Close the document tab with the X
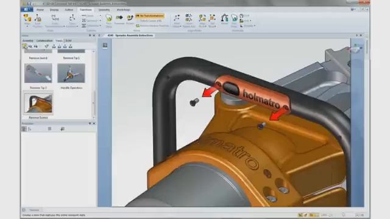 coord(361,35)
